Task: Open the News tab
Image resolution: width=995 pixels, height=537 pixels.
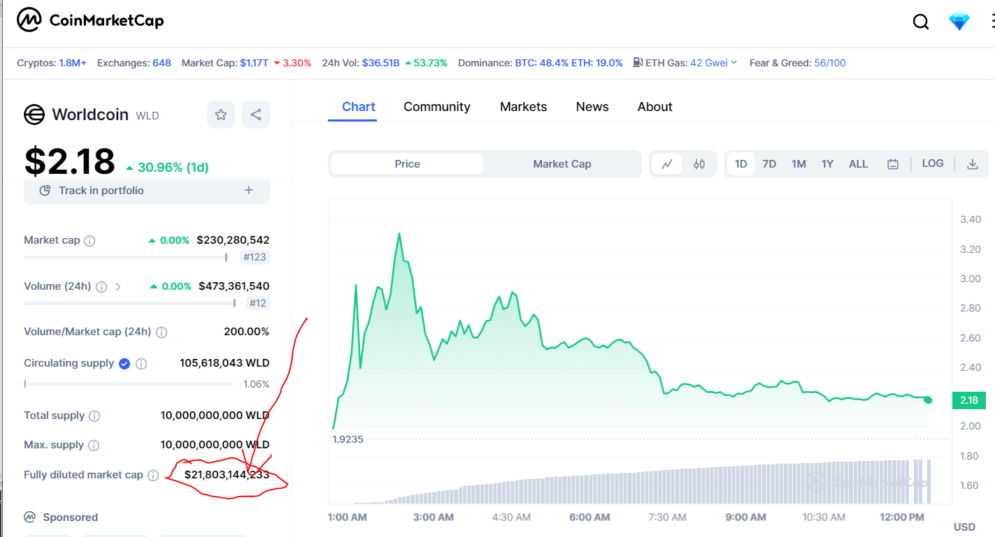Action: (592, 107)
